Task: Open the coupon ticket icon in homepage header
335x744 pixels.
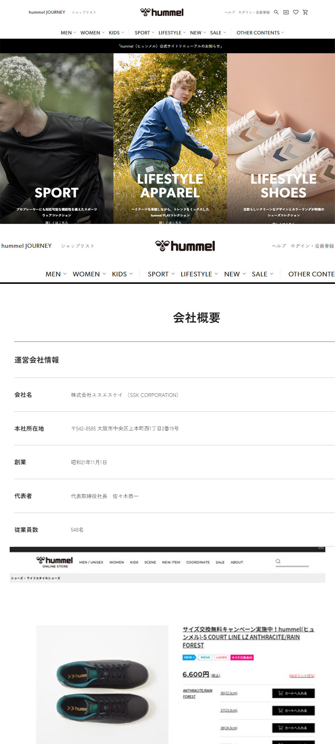Action: point(286,12)
